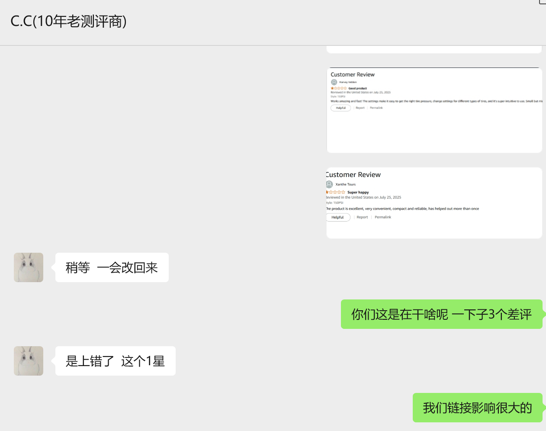The image size is (546, 431).
Task: Report Harvey Veblen's review
Action: click(x=360, y=108)
